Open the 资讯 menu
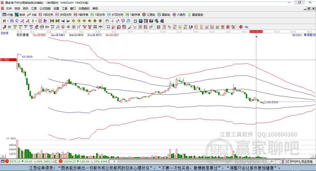This screenshot has width=316, height=171. [x=25, y=8]
